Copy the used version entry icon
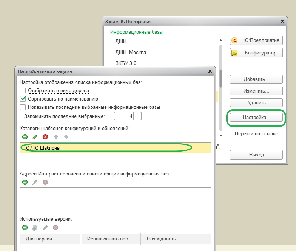The width and height of the screenshot is (296, 251). click(35, 228)
